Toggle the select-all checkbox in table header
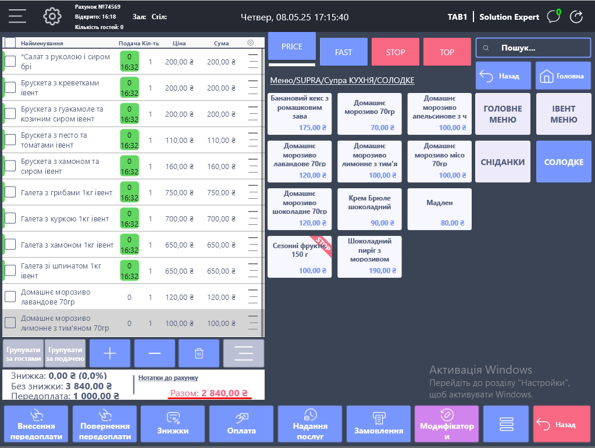The image size is (595, 448). [x=10, y=43]
